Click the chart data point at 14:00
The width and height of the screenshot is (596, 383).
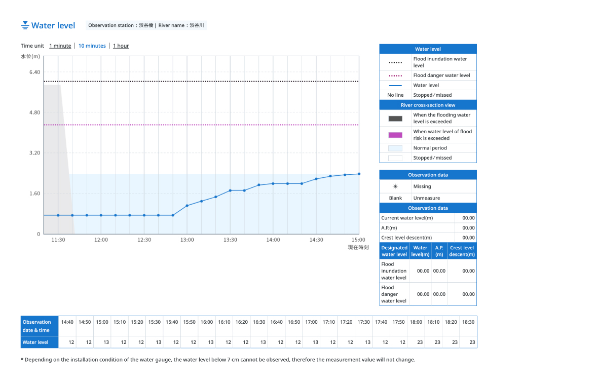point(273,183)
